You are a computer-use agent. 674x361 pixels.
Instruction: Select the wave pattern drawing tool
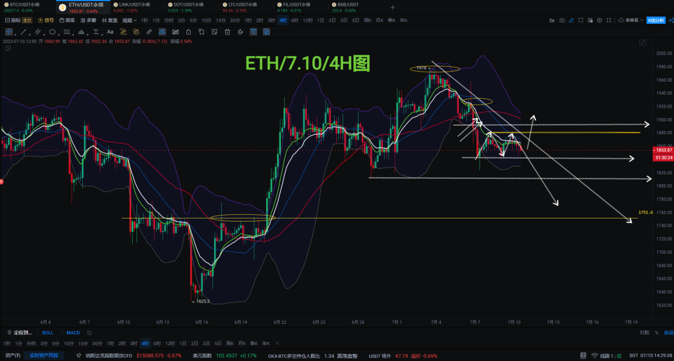pos(81,32)
